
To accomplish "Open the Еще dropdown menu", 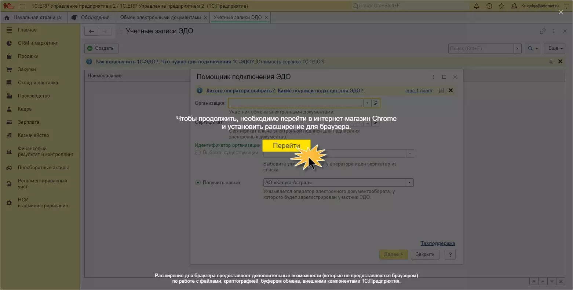I will [x=555, y=48].
